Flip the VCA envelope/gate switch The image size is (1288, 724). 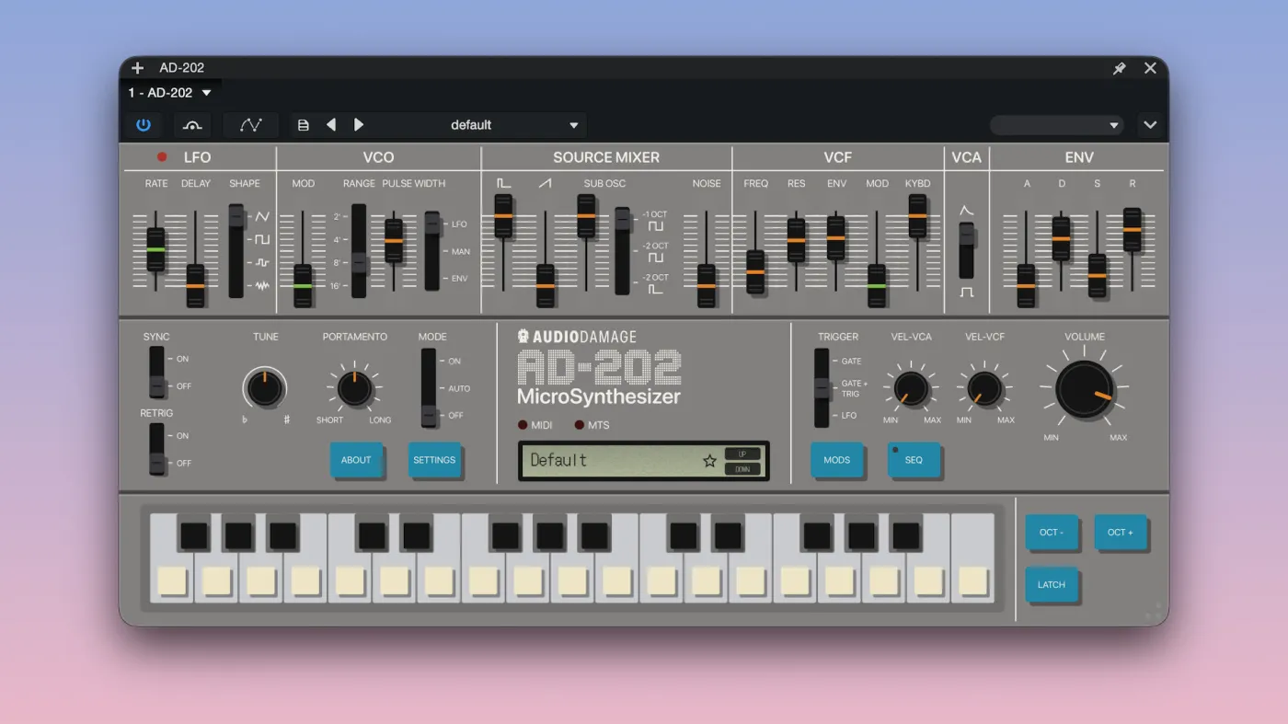coord(966,248)
